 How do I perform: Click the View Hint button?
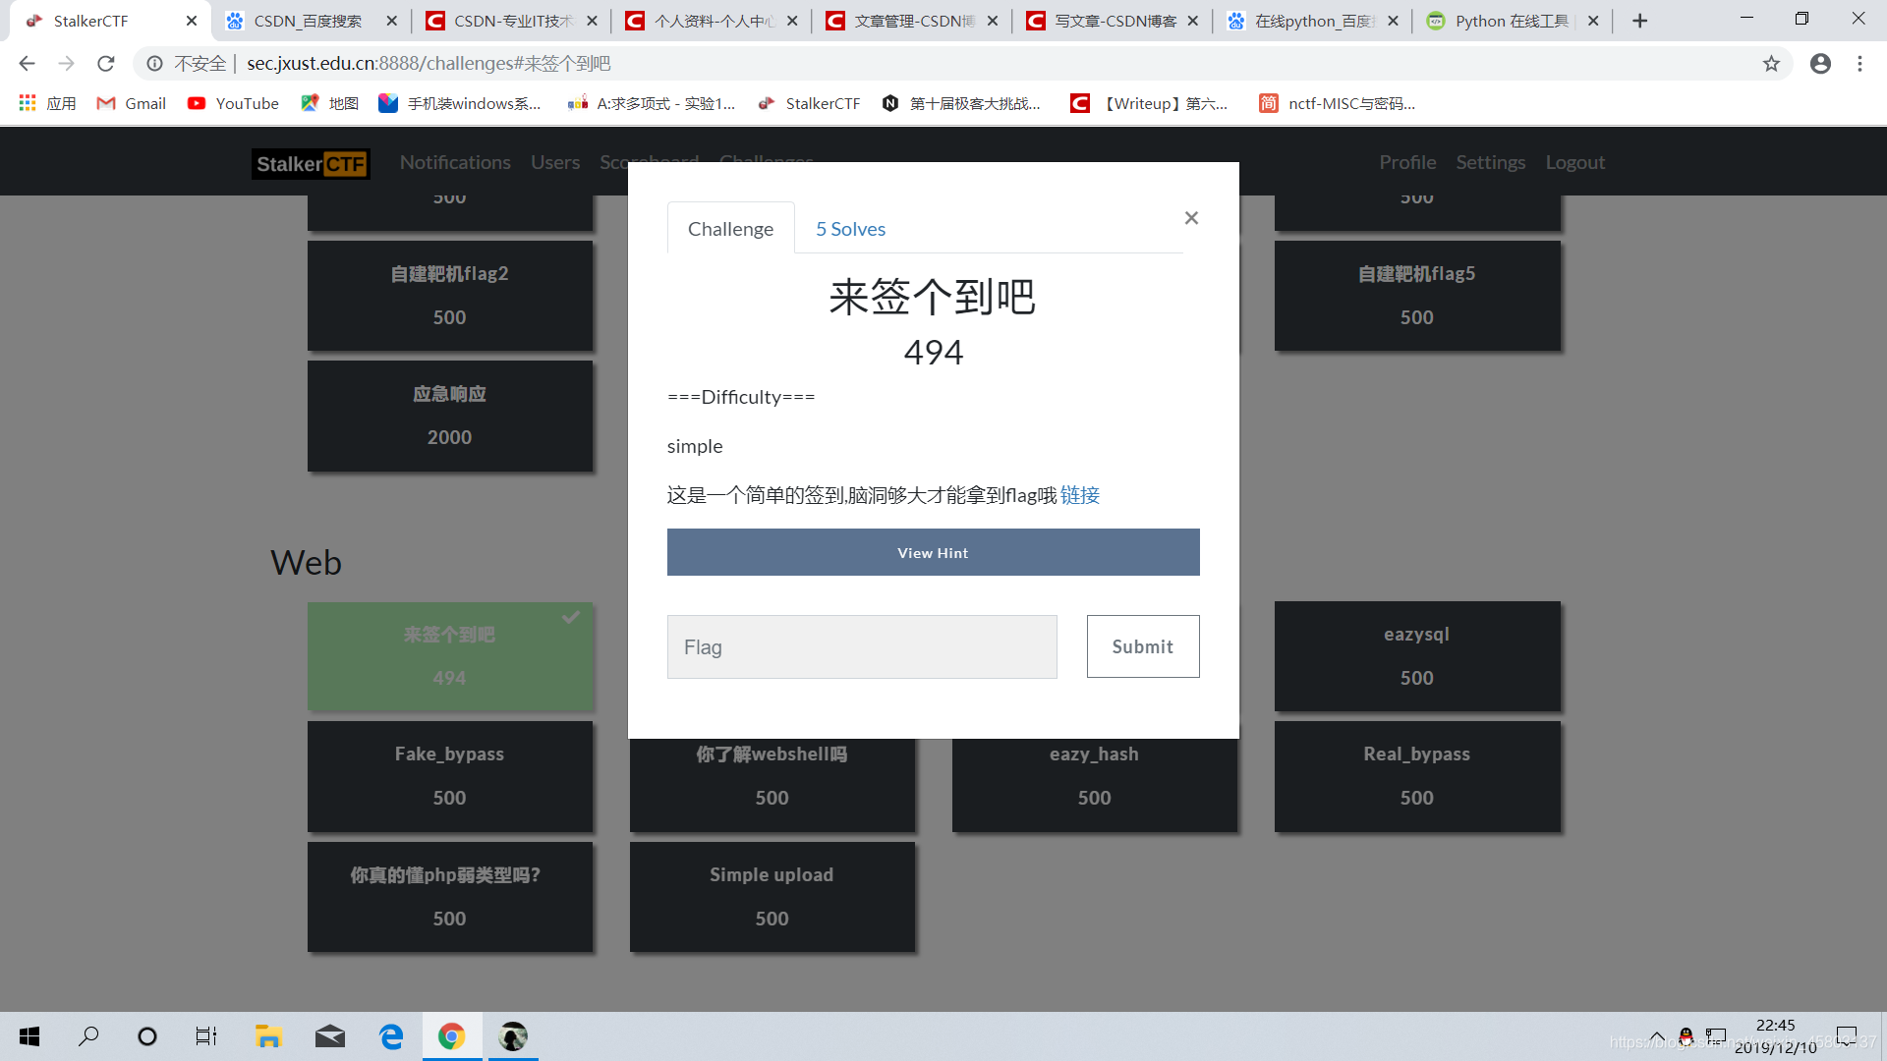click(x=933, y=552)
